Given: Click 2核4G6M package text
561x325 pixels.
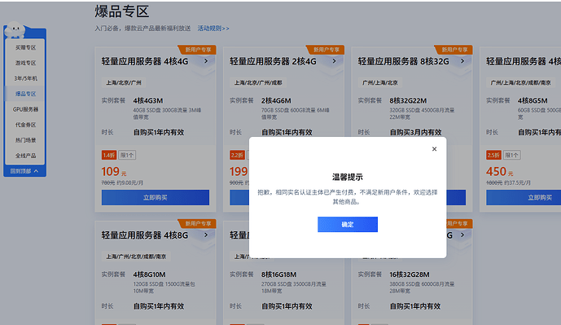Looking at the screenshot, I should (276, 101).
